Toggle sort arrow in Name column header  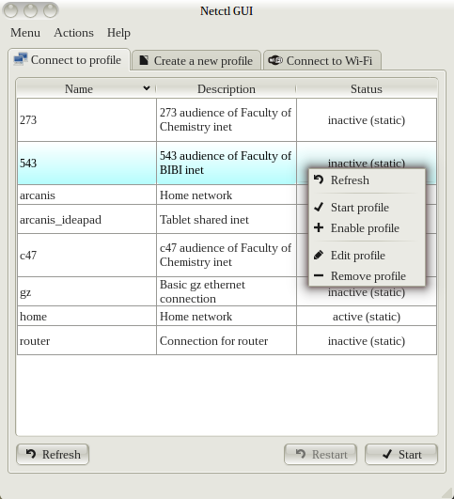pyautogui.click(x=147, y=88)
